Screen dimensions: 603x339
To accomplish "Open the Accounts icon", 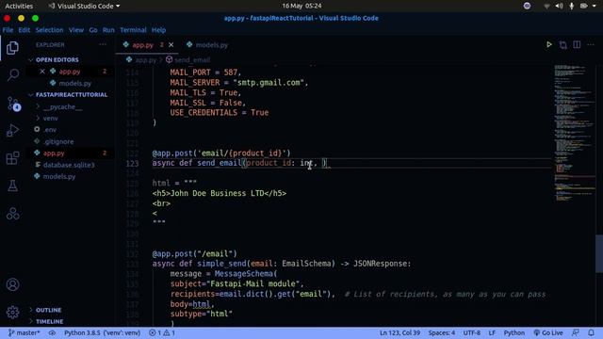I will [12, 284].
